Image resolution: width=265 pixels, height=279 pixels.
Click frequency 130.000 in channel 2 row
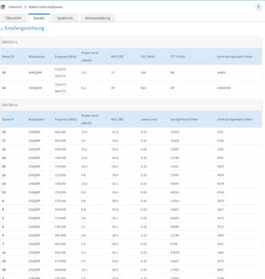coord(61,227)
